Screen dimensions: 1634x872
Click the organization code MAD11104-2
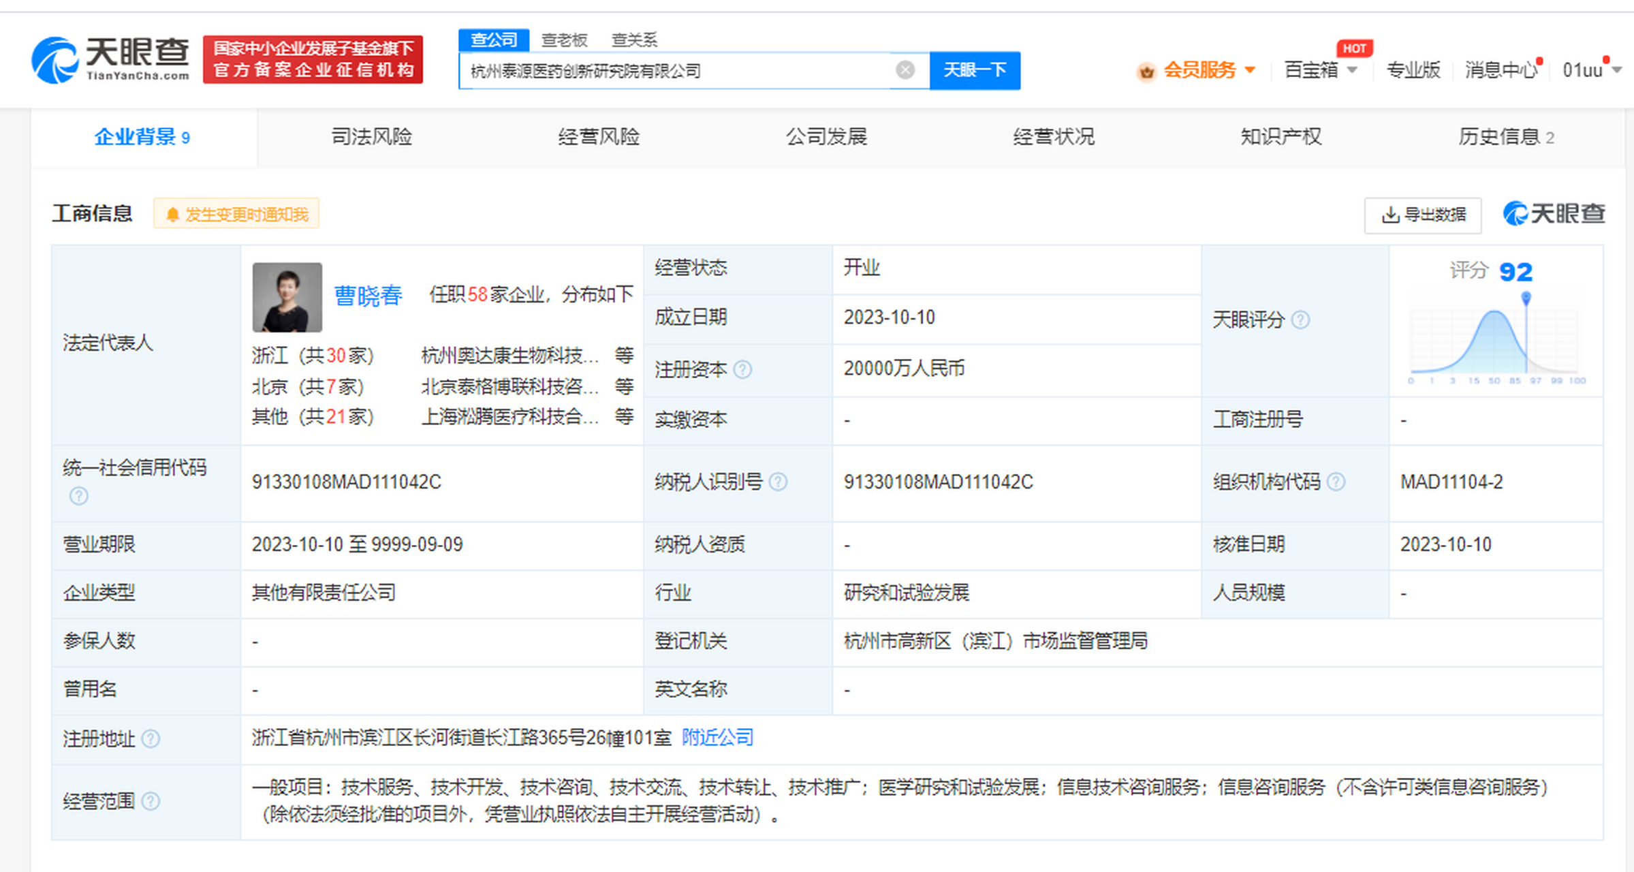click(x=1451, y=482)
